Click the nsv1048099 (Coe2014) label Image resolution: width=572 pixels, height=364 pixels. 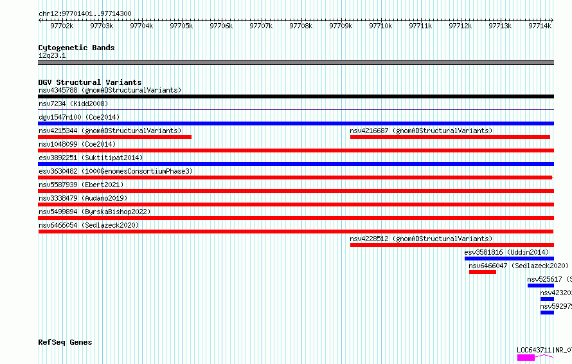[77, 144]
